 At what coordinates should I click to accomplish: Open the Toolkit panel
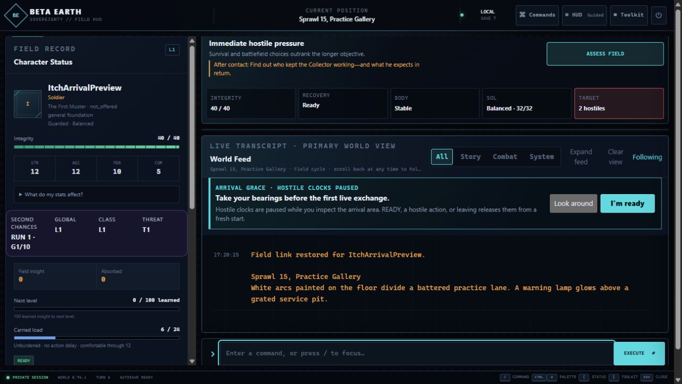629,15
